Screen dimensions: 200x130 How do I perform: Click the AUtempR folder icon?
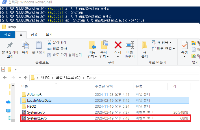pos(24,95)
